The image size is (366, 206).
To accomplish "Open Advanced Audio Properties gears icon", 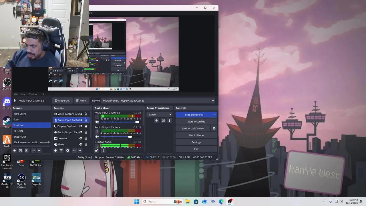I will tap(96, 150).
